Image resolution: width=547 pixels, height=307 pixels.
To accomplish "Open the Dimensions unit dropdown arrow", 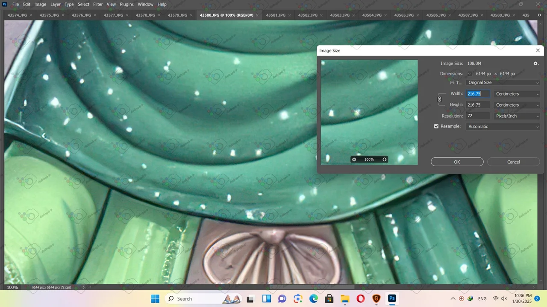I will click(470, 74).
